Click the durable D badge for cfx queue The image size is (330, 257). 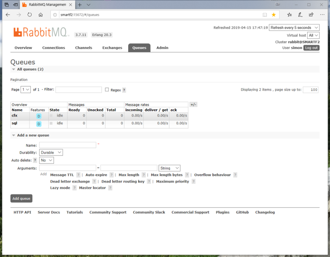point(39,116)
